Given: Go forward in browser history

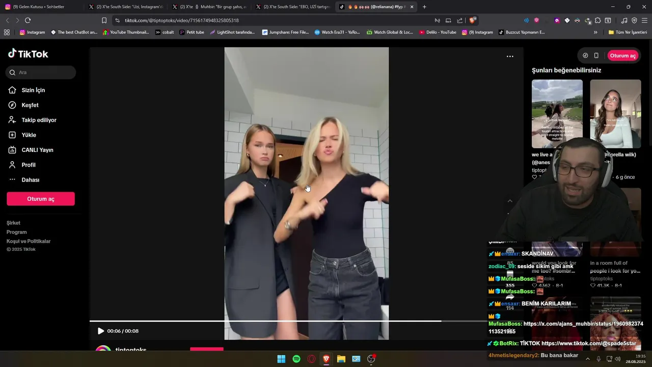Looking at the screenshot, I should pos(17,20).
